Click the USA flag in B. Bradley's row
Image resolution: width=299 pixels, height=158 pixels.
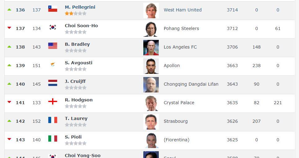[x=53, y=46]
